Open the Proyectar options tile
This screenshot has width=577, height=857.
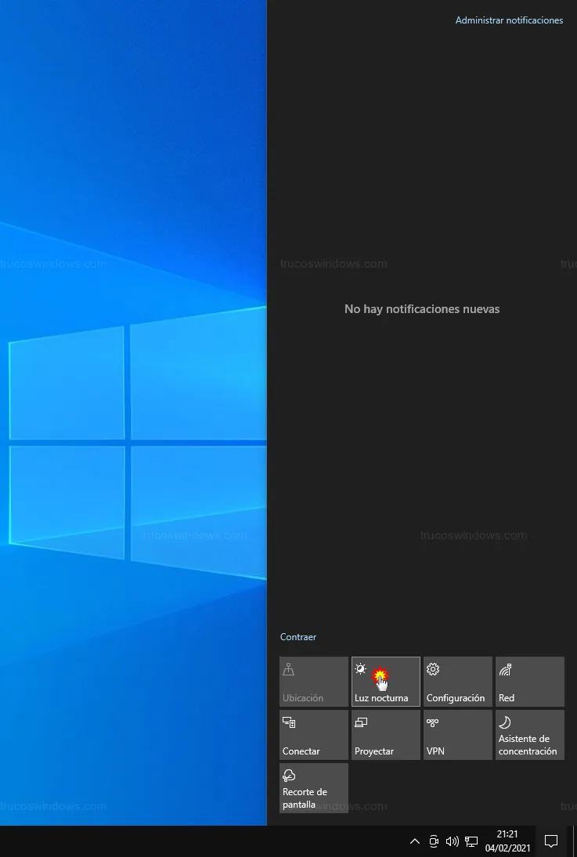(x=385, y=735)
